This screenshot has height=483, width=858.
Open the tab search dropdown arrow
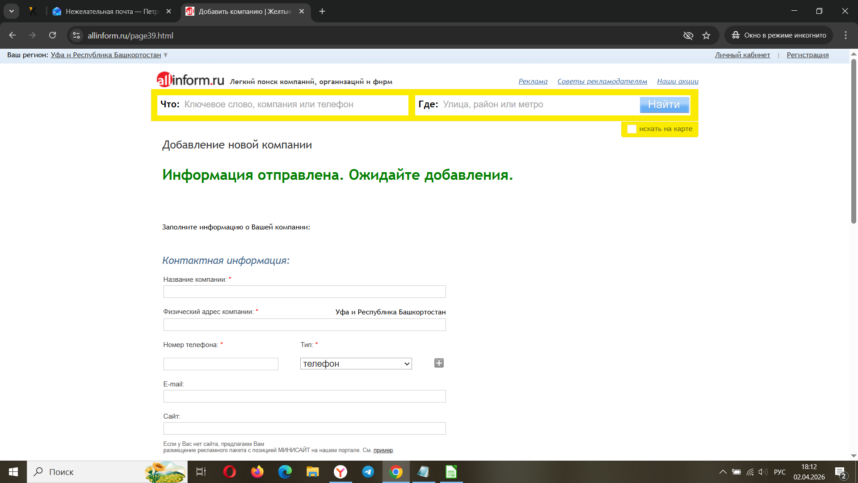point(12,11)
